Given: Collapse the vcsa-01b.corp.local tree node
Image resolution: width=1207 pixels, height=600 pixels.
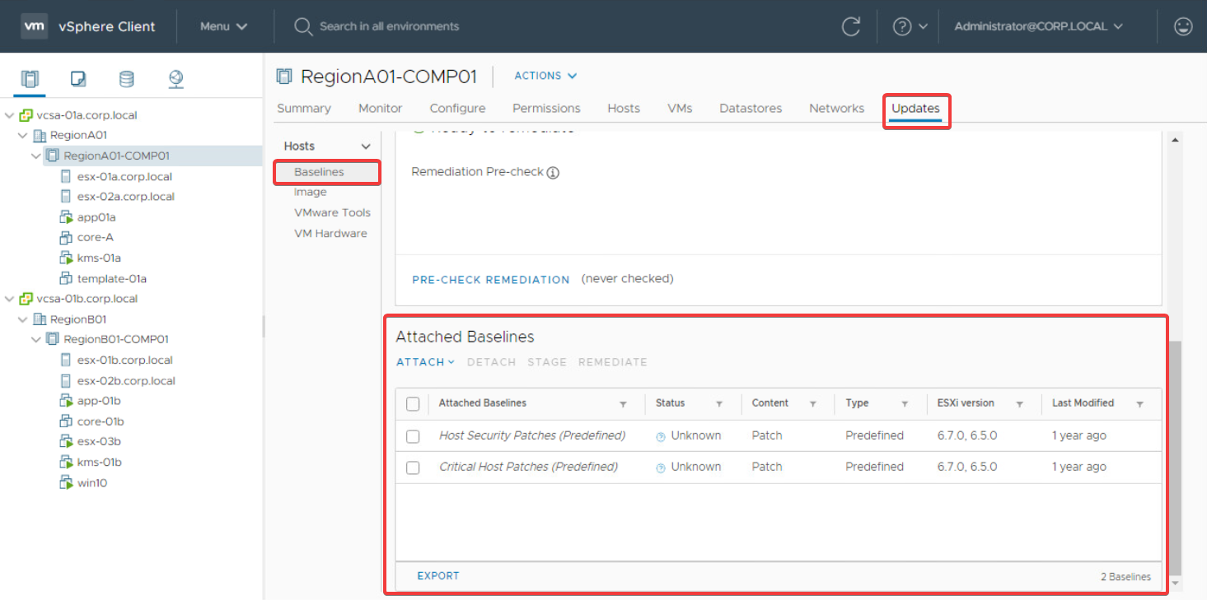Looking at the screenshot, I should coord(10,299).
